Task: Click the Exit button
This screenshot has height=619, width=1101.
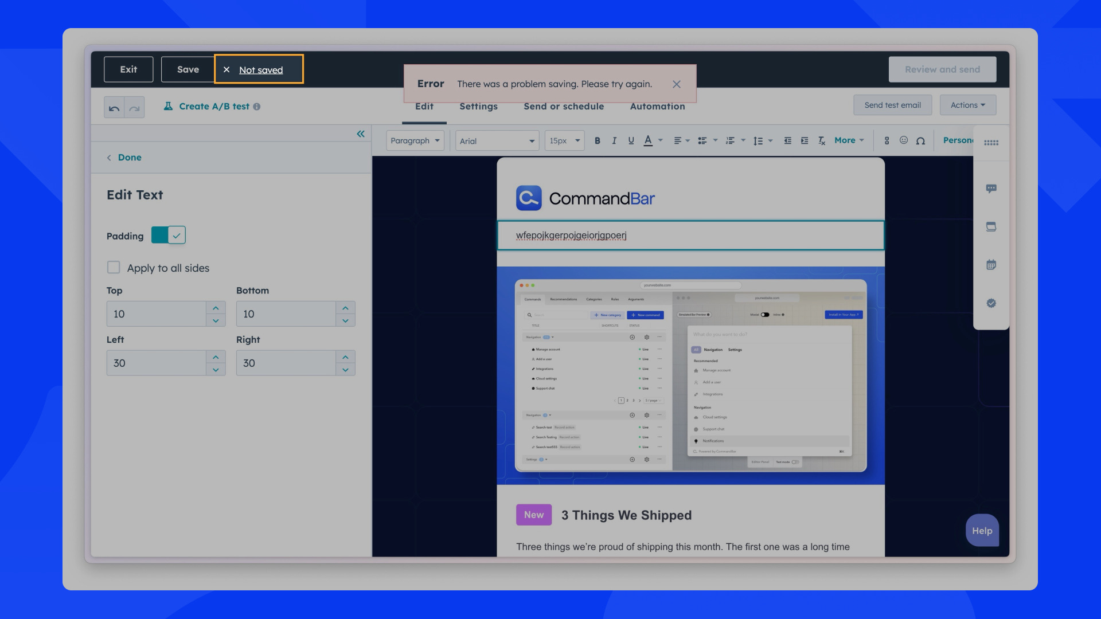Action: (x=128, y=69)
